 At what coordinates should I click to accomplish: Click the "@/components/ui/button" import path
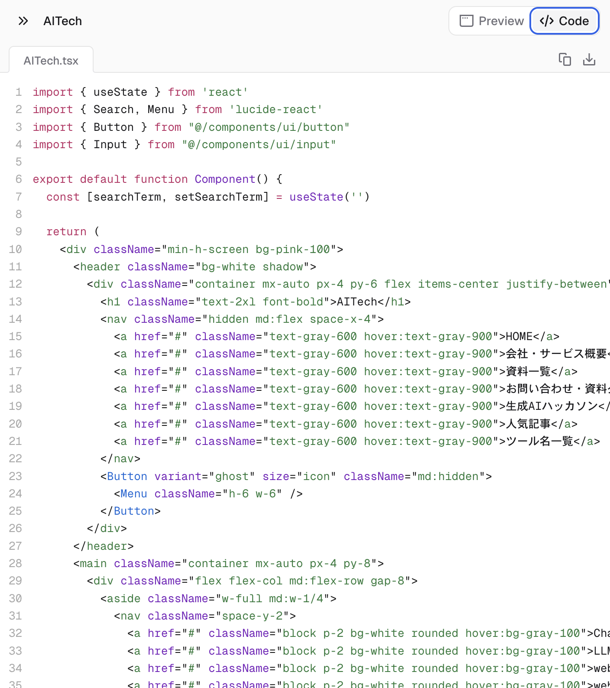(x=269, y=127)
